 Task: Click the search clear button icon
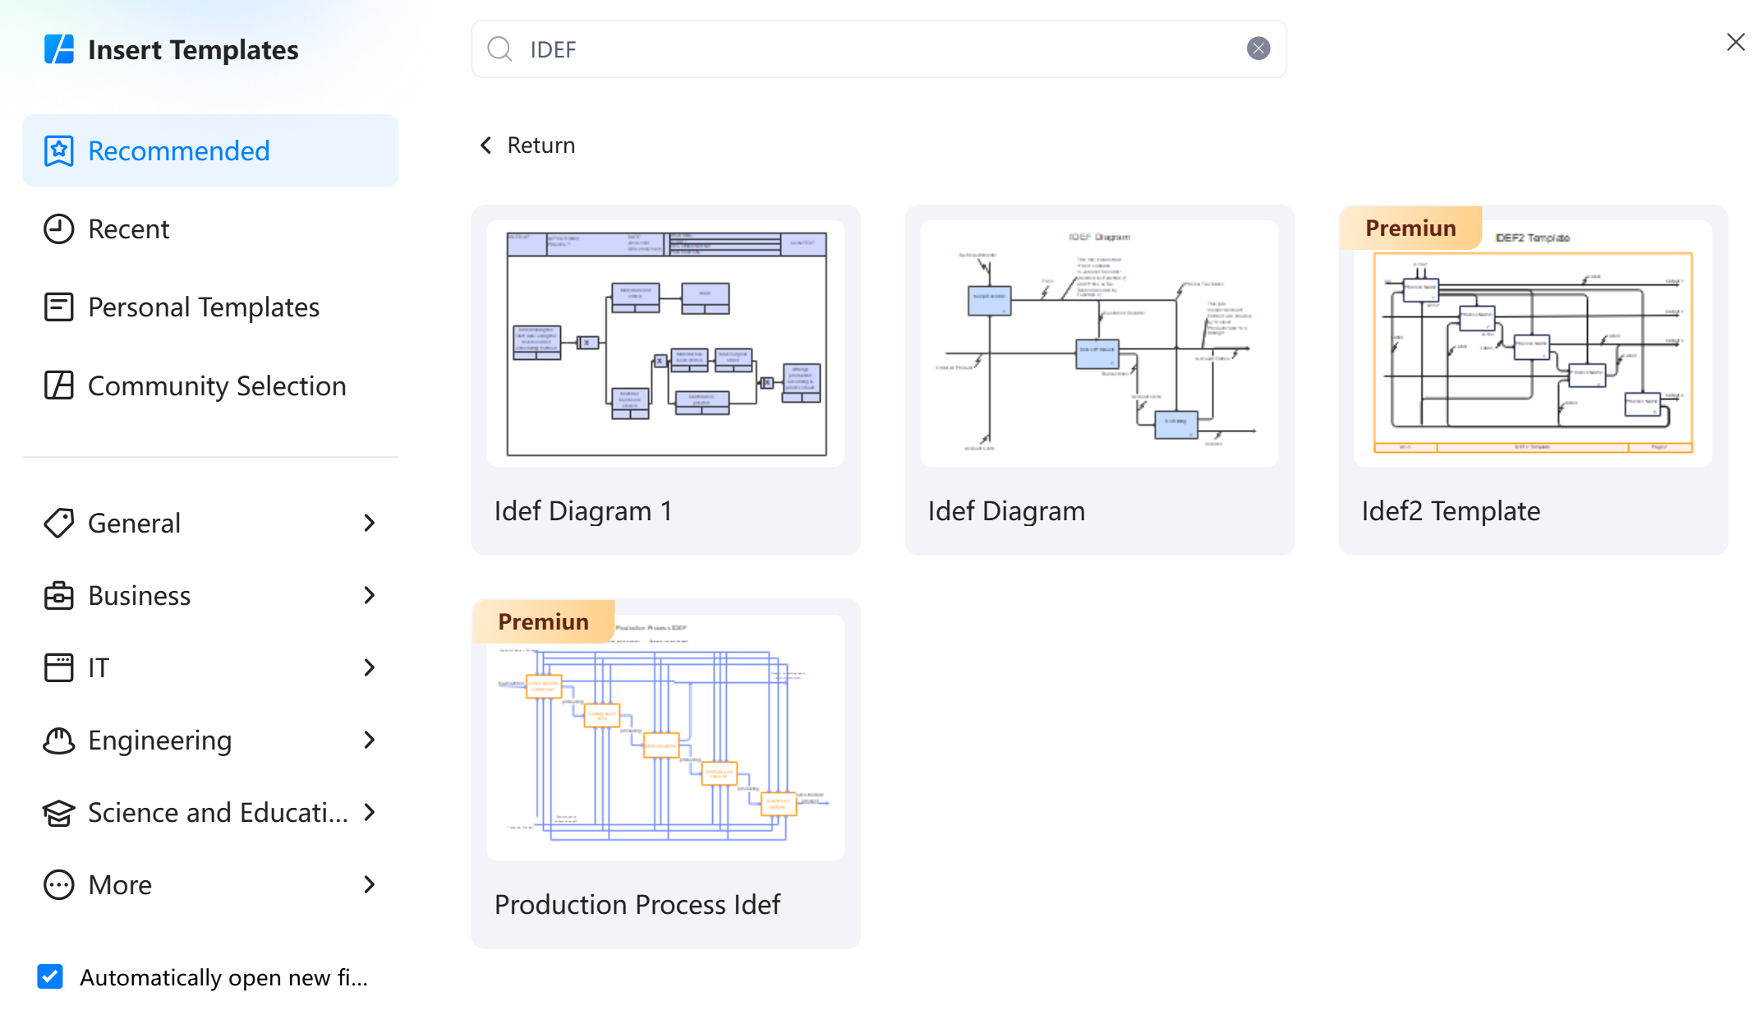pyautogui.click(x=1258, y=49)
